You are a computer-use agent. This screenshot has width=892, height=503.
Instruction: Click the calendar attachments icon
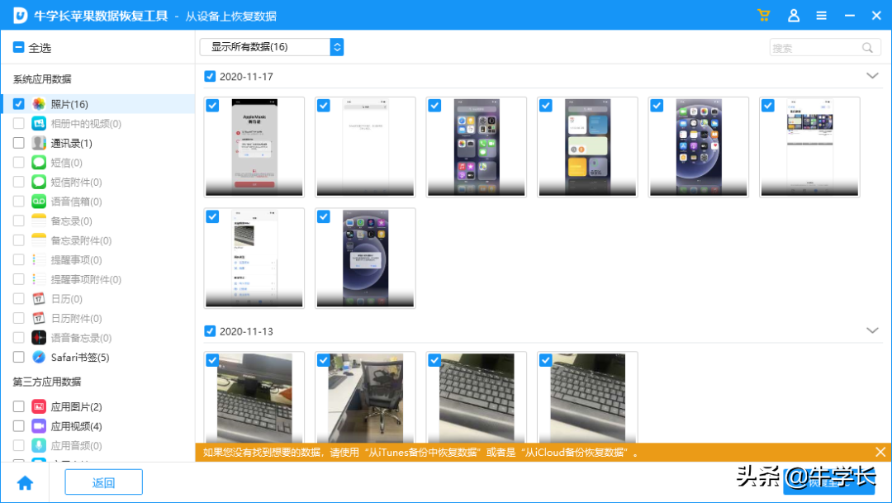point(39,318)
